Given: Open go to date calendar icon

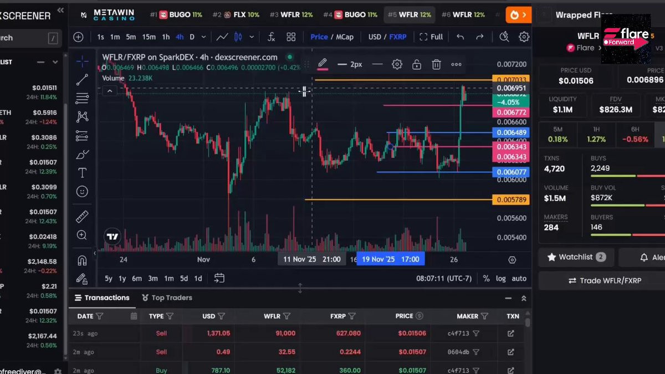Looking at the screenshot, I should click(x=219, y=278).
